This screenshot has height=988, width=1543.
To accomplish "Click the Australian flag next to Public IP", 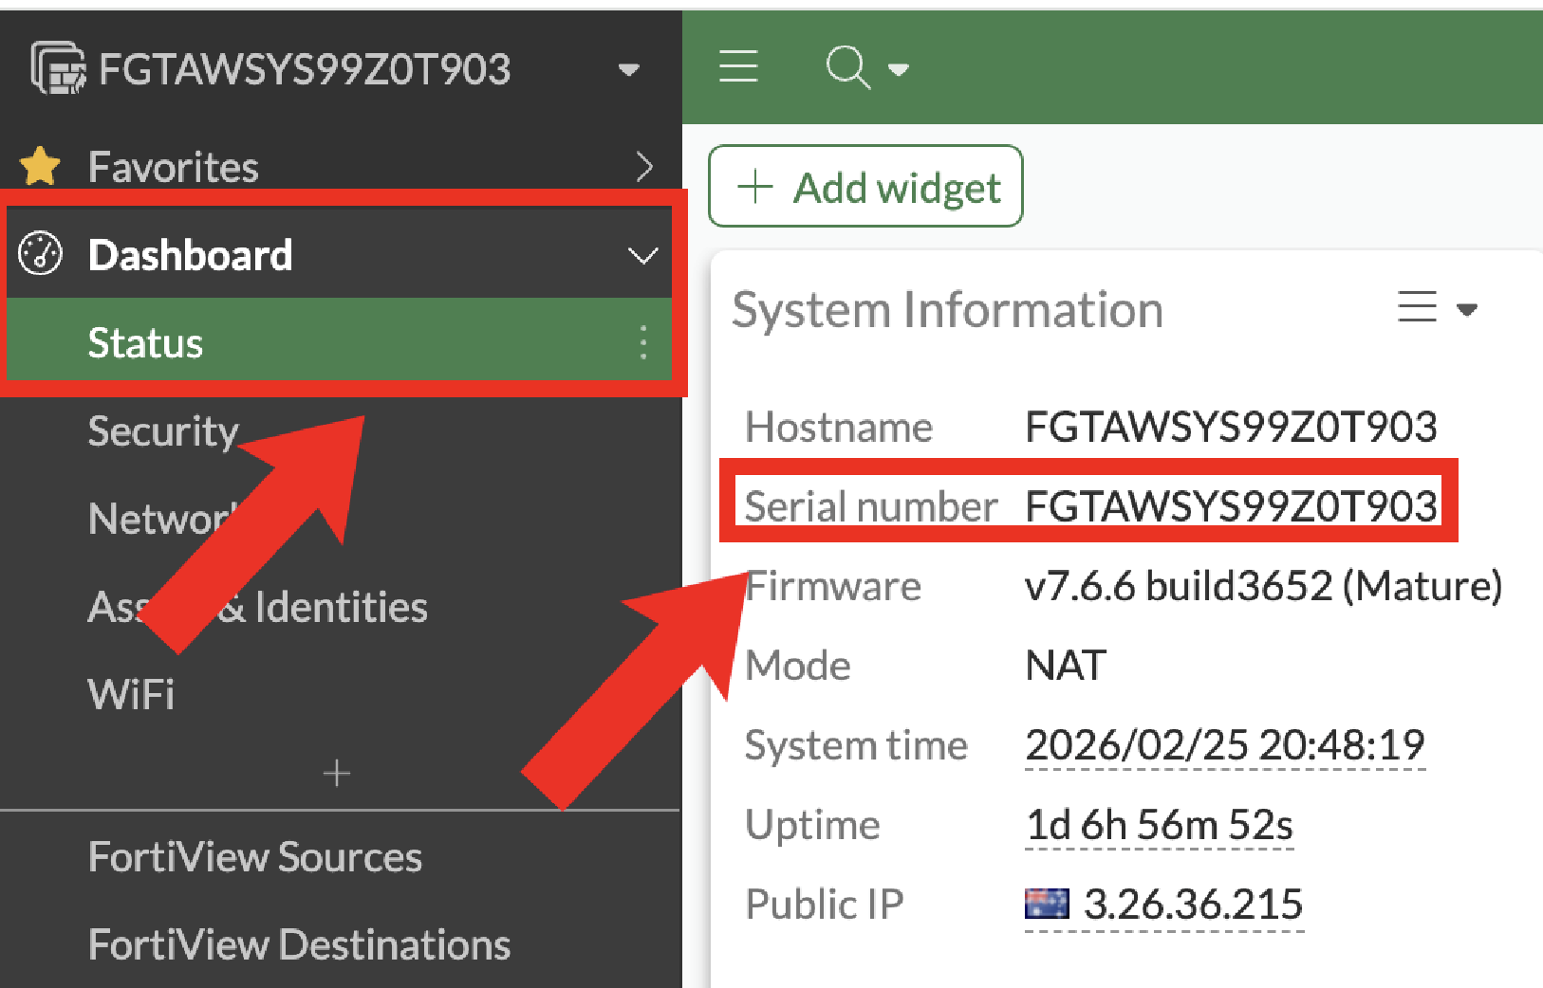I will (1047, 904).
